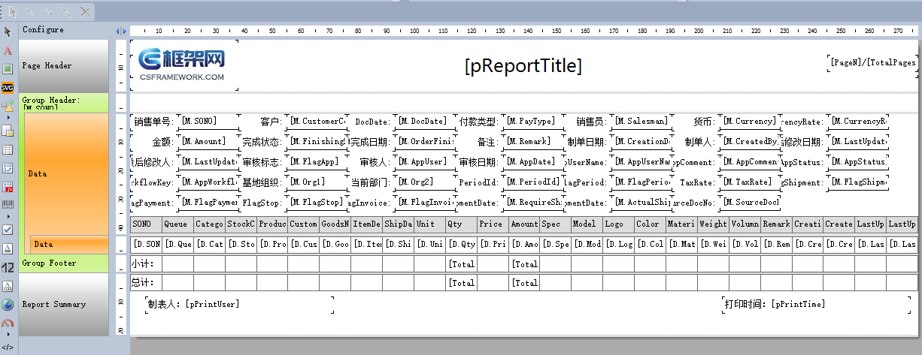Select the [M.FlagStop] field
Screen dimensions: 922x355
pos(317,203)
